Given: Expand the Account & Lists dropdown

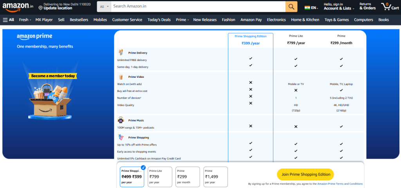Looking at the screenshot, I should click(x=339, y=8).
